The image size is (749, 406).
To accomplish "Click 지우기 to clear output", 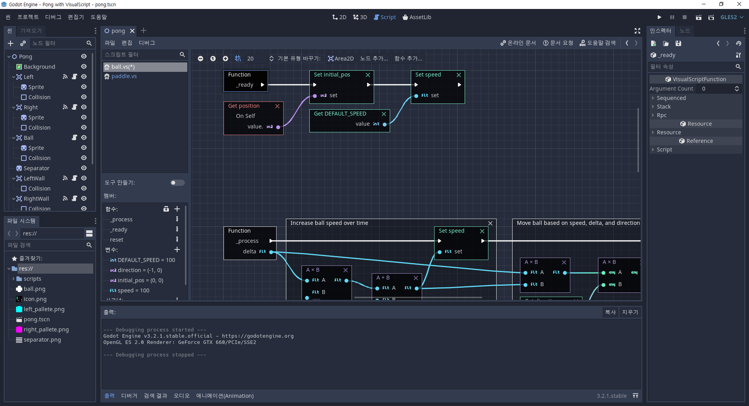I will coord(630,312).
